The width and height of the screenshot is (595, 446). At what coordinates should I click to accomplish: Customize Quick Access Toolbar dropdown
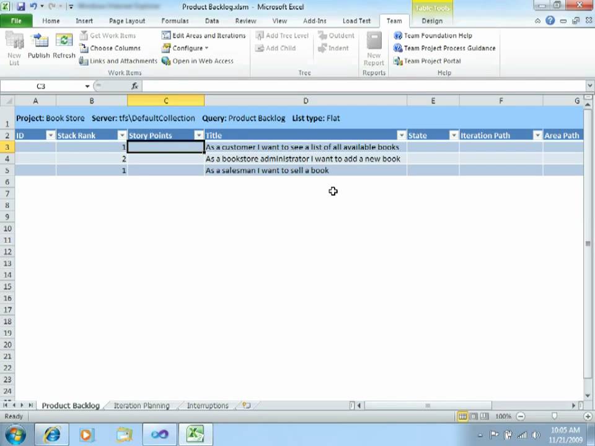tap(71, 7)
